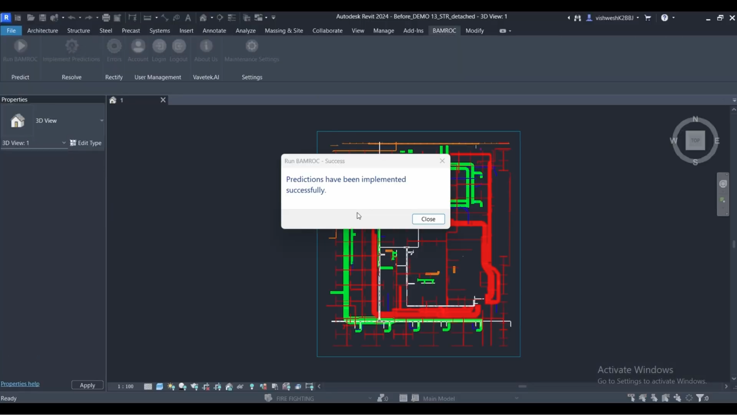Screen dimensions: 737x415
Task: Open the Collaborate ribbon tab
Action: [x=327, y=30]
